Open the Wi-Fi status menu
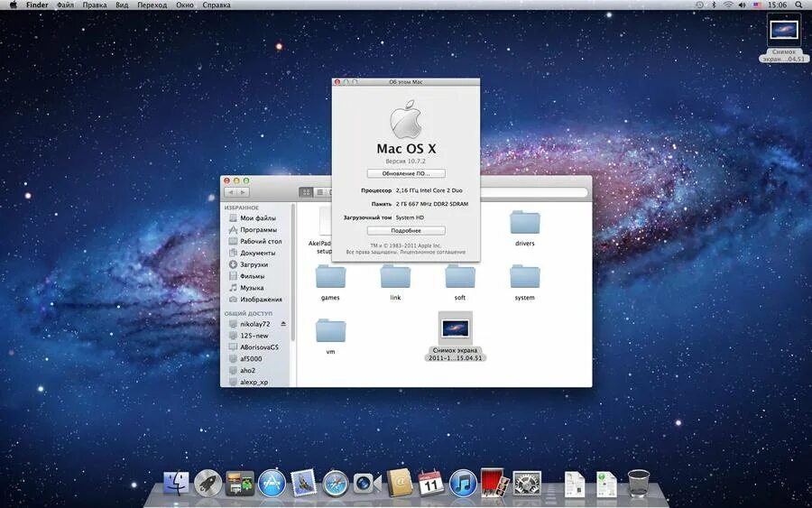 click(728, 5)
